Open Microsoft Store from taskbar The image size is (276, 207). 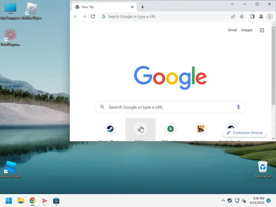tap(56, 201)
